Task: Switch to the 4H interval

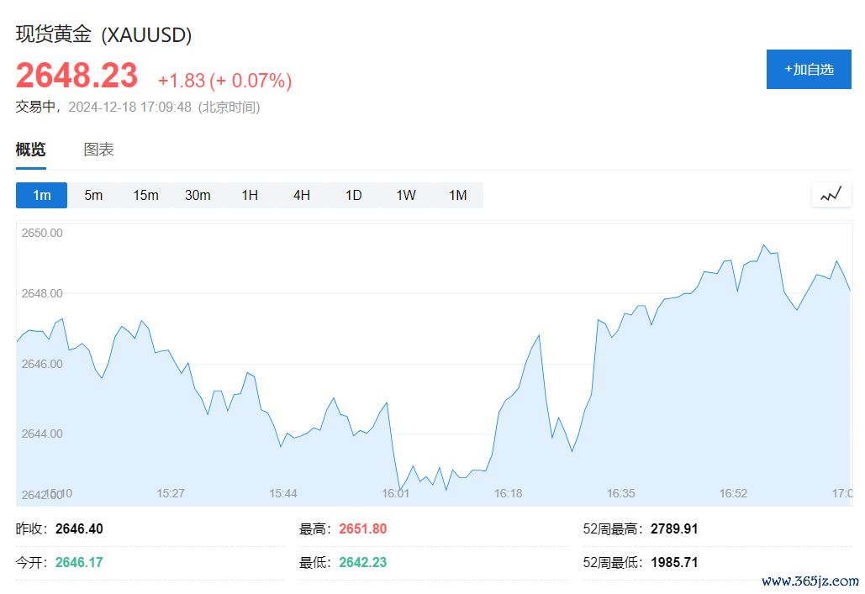Action: coord(302,195)
